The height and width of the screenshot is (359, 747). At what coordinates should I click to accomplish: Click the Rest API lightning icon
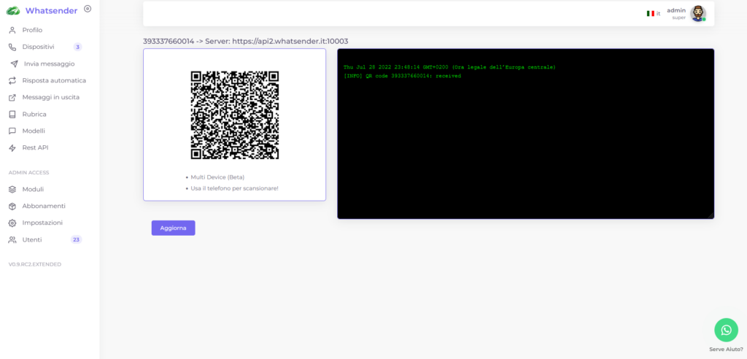click(12, 147)
